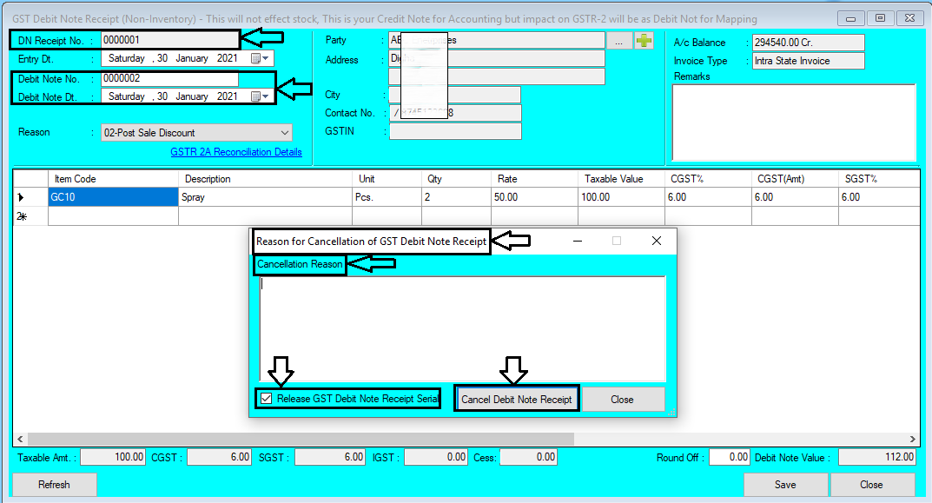Click the Save button

tap(784, 484)
